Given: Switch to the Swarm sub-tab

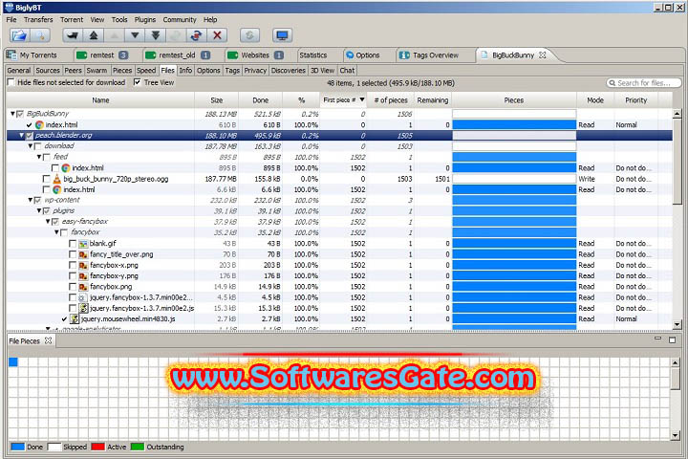Looking at the screenshot, I should pos(97,70).
